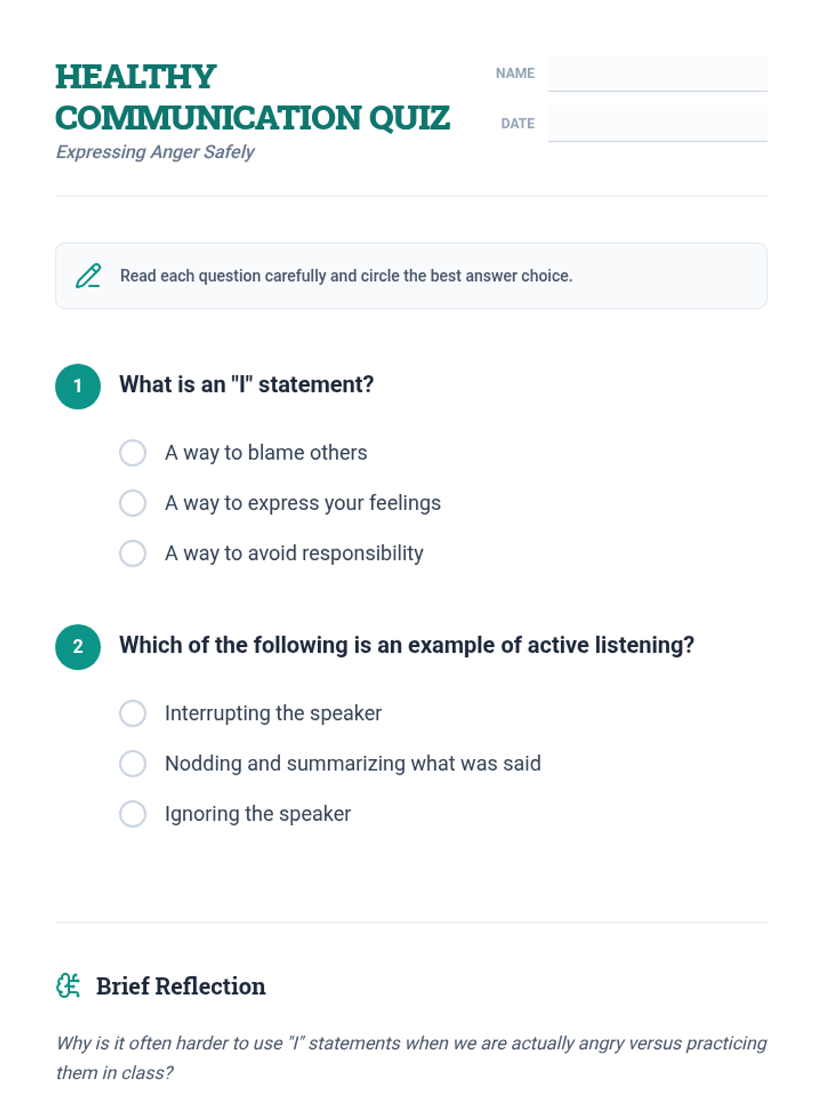Choose "A way to express your feelings"
Viewport: 822px width, 1097px height.
pos(133,503)
